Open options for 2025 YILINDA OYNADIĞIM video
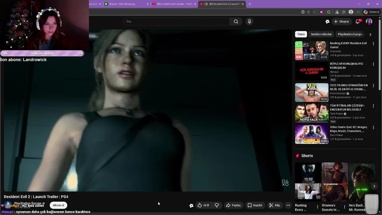The width and height of the screenshot is (382, 215). (373, 86)
